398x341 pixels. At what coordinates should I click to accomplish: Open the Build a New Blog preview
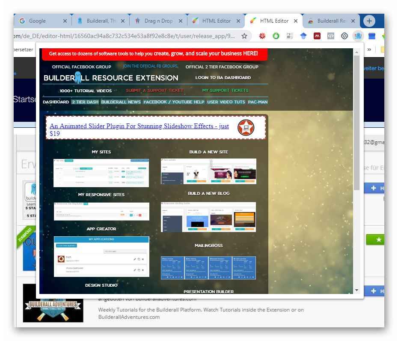[x=208, y=217]
